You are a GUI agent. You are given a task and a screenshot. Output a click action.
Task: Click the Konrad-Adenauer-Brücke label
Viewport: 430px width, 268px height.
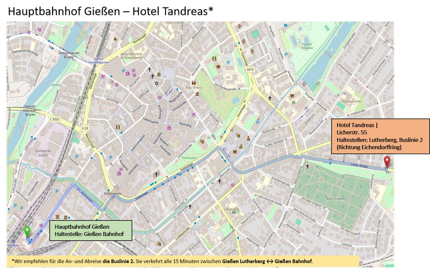[30, 110]
